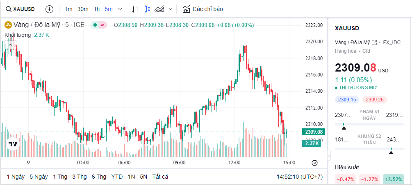Expand the chart style dropdown arrow
Screen dimensions: 412x186
pos(171,9)
